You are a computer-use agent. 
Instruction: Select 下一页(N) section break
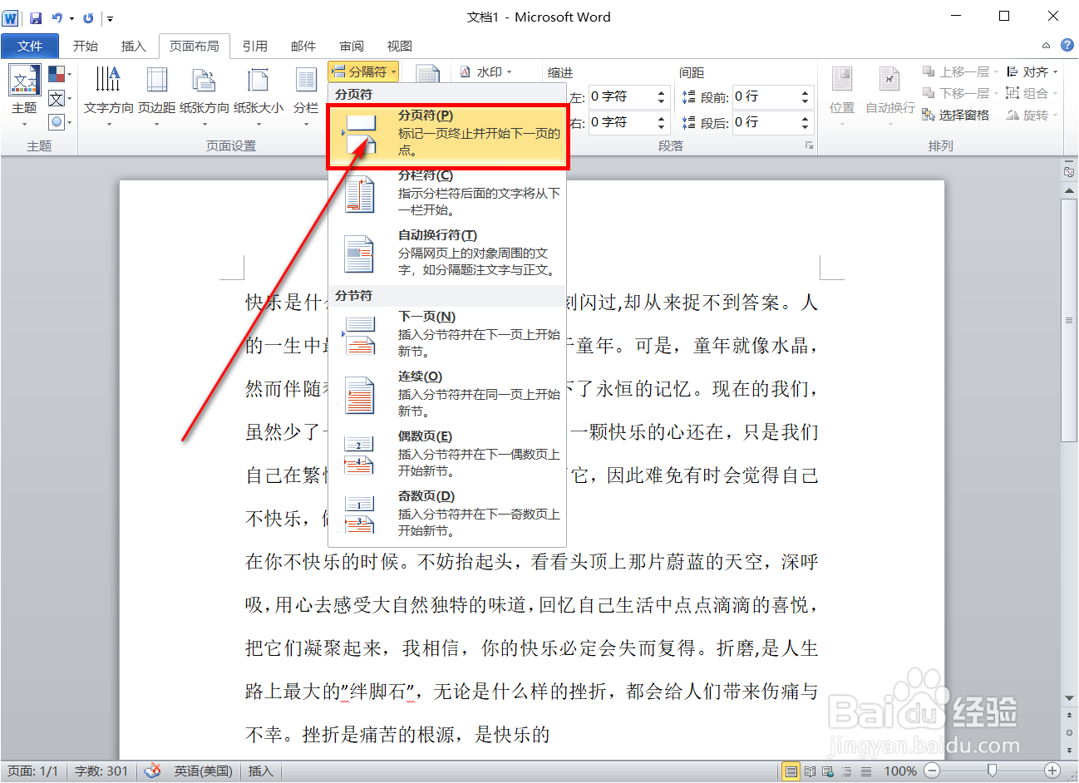(447, 334)
